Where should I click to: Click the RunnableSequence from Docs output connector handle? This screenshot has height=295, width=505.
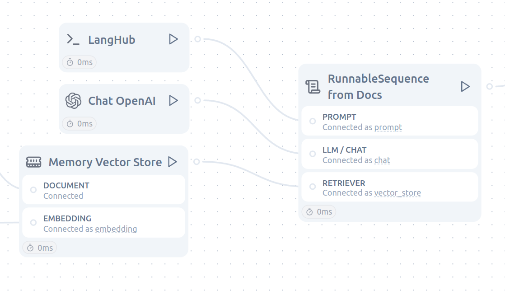point(490,86)
